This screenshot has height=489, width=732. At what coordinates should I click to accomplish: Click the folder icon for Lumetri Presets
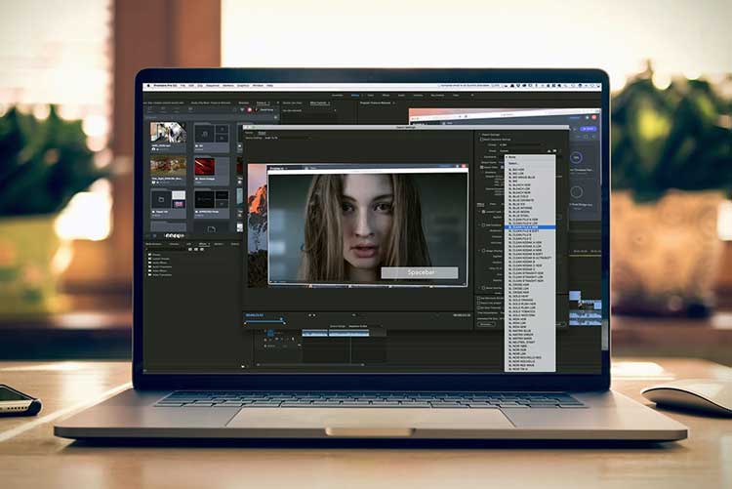point(150,259)
